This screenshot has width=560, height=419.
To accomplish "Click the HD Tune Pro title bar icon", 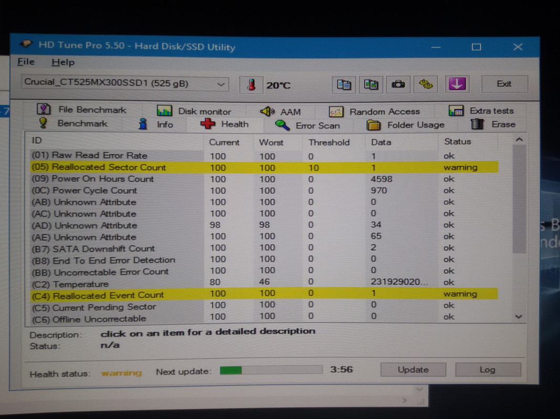I will [26, 45].
